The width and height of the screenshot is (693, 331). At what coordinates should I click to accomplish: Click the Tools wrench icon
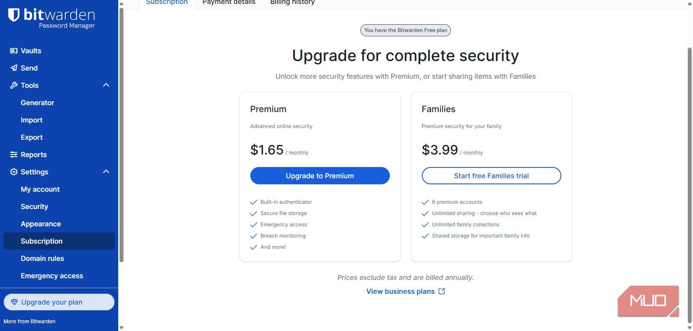pos(14,85)
